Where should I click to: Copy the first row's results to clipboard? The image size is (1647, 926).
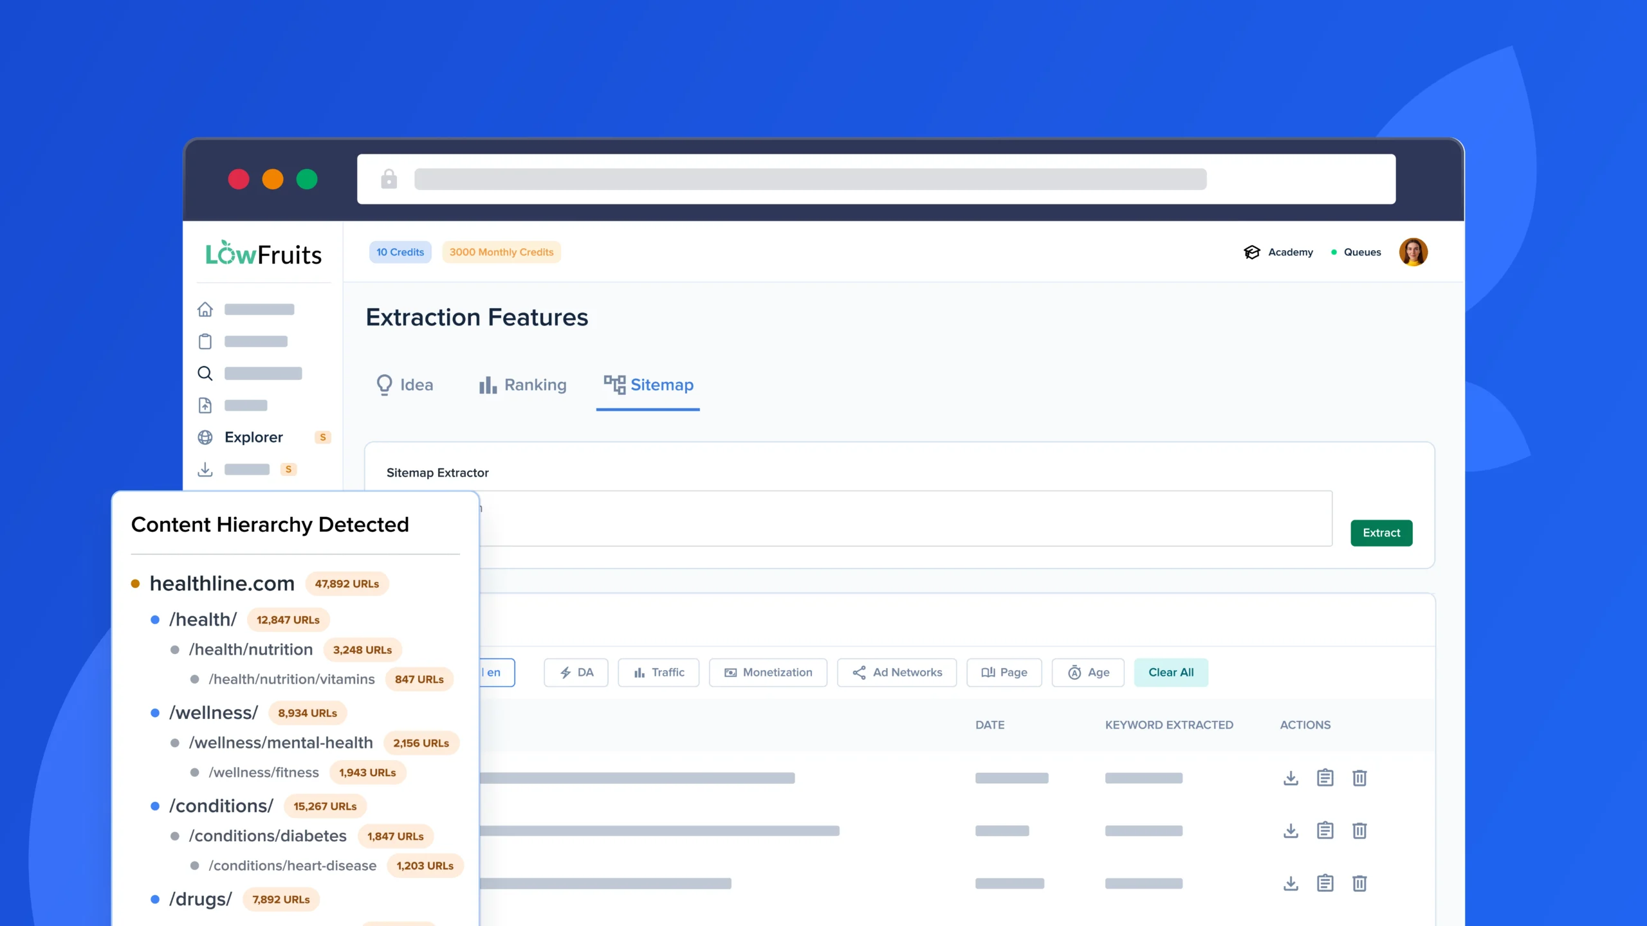(1325, 777)
